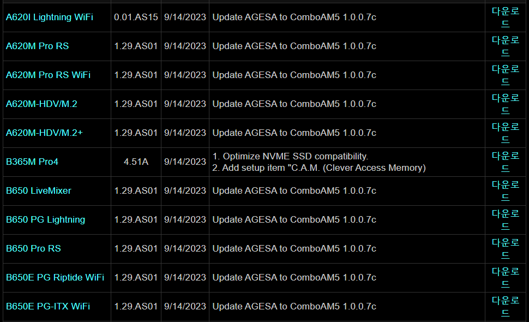This screenshot has height=322, width=529.
Task: Select version 1.29.AS01 in A620M Pro RS WiFi row
Action: (136, 75)
